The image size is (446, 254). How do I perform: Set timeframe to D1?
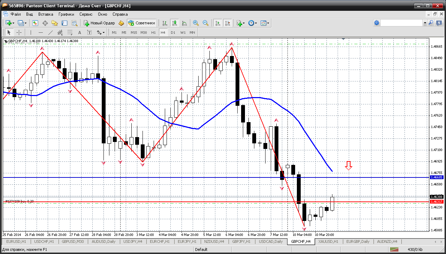point(173,32)
